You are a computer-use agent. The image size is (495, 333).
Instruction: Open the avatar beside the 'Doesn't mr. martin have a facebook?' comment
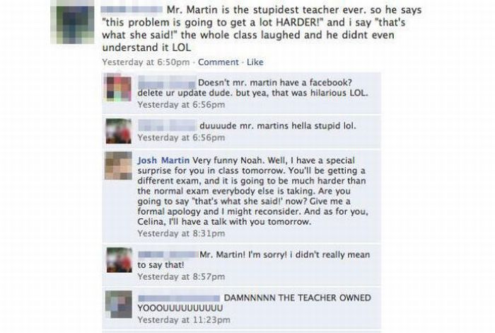pos(118,88)
